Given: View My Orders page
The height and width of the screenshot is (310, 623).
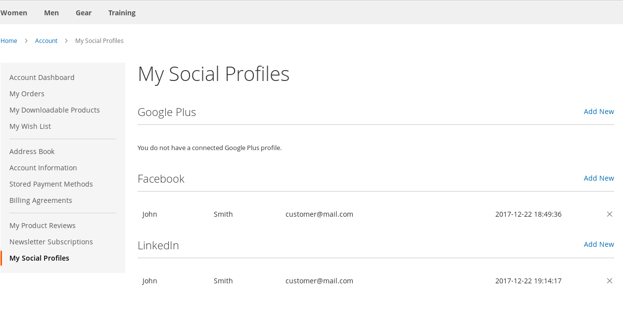Looking at the screenshot, I should tap(27, 94).
